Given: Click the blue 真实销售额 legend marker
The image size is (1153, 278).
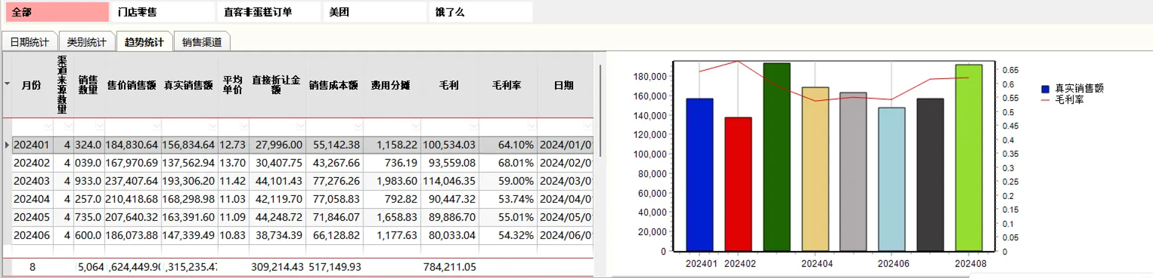Looking at the screenshot, I should click(x=1045, y=89).
